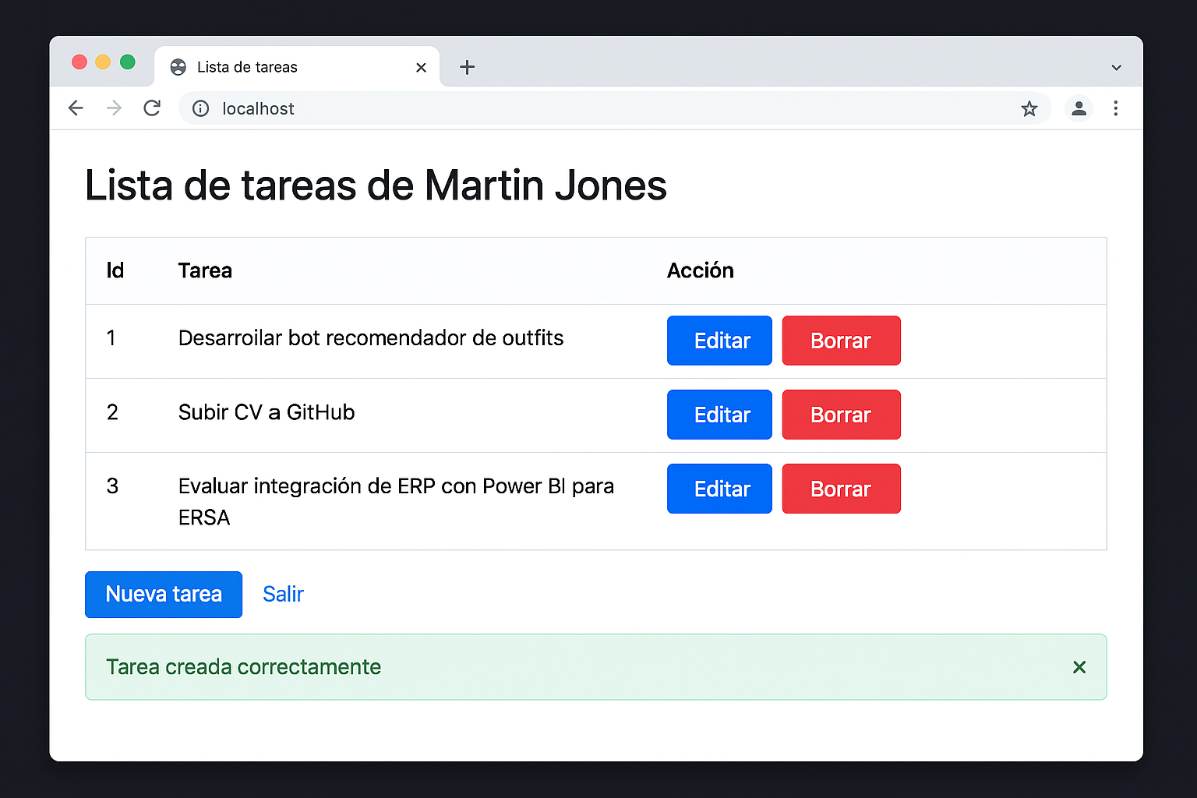Close the Lista de tareas tab
Image resolution: width=1197 pixels, height=798 pixels.
(x=421, y=68)
